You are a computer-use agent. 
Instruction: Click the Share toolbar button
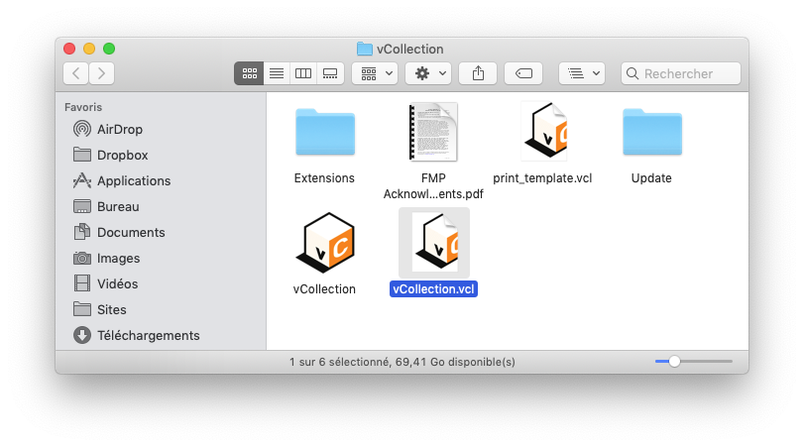click(x=478, y=73)
